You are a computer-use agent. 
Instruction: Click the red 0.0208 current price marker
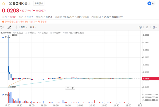[x=151, y=78]
